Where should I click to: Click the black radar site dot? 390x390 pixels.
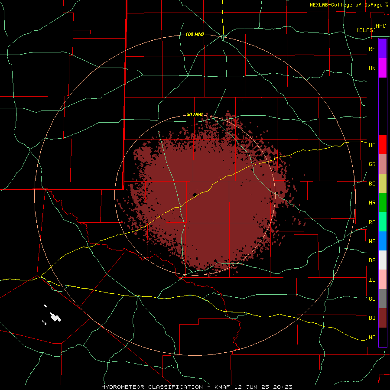click(x=195, y=195)
